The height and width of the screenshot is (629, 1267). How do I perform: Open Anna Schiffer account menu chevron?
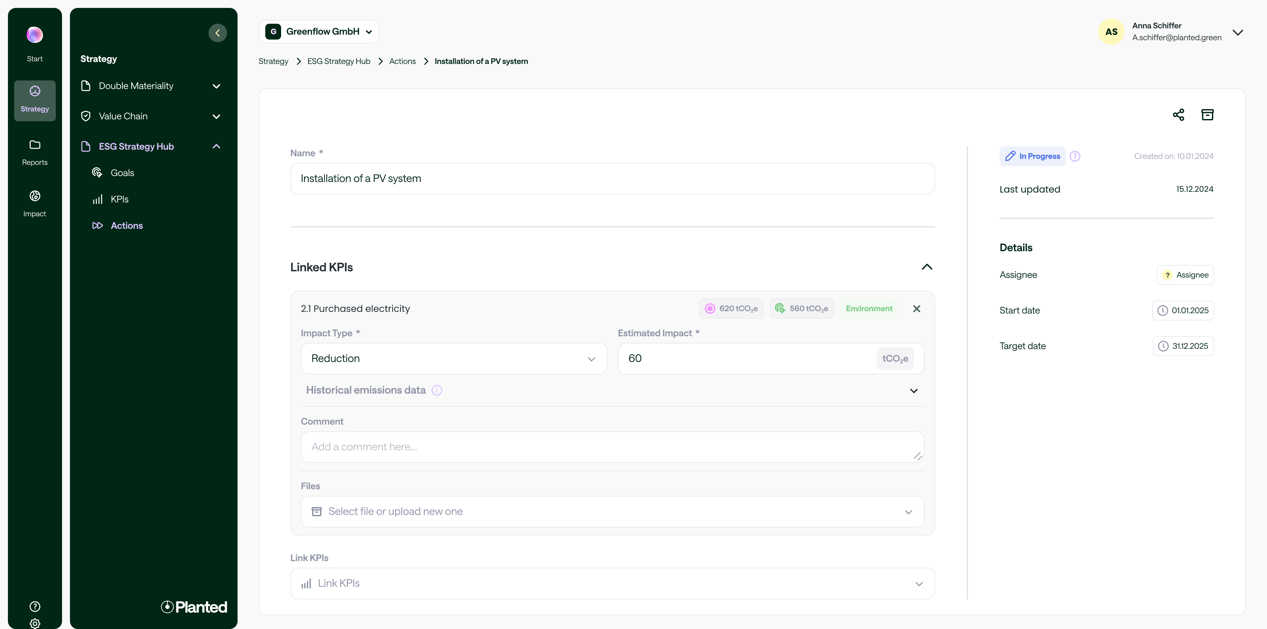click(1238, 32)
